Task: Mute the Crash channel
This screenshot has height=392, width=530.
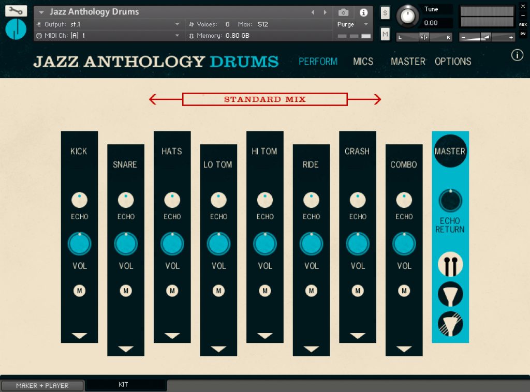Action: (x=358, y=291)
